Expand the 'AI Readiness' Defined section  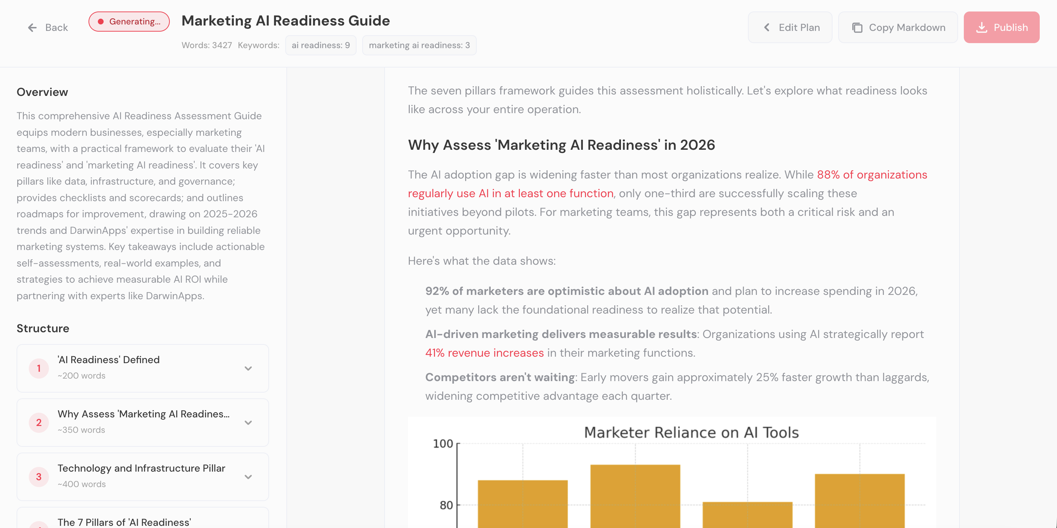pos(248,368)
